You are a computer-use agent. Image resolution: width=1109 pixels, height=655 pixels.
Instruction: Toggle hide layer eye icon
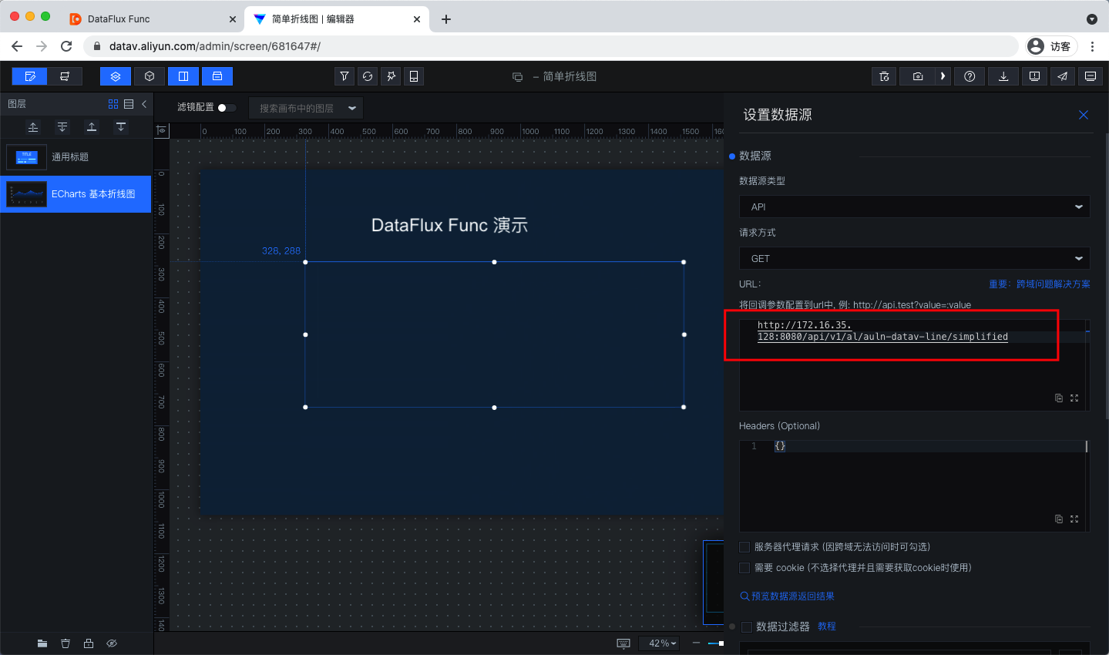(x=112, y=643)
